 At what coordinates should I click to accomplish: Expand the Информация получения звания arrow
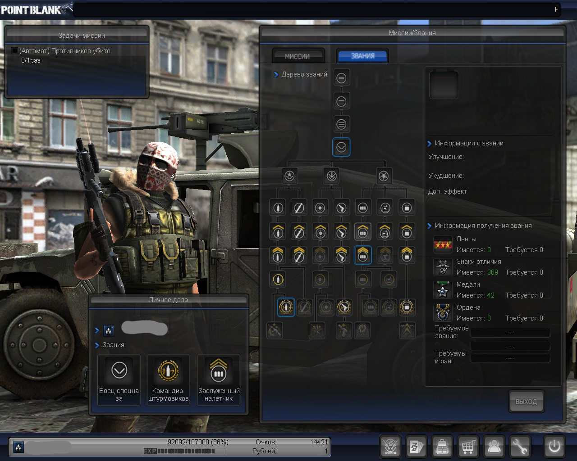pyautogui.click(x=429, y=226)
